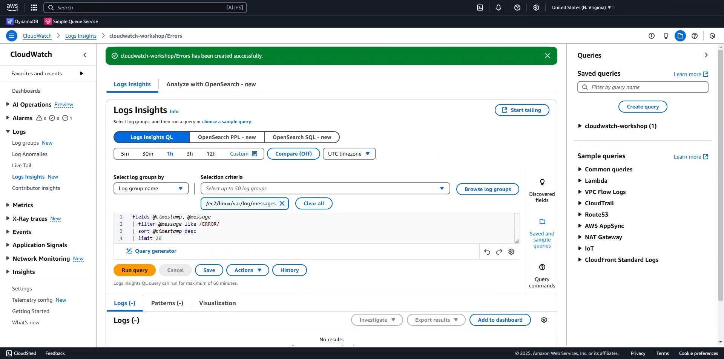This screenshot has width=724, height=359.
Task: Toggle Compare (Off) option
Action: (293, 154)
